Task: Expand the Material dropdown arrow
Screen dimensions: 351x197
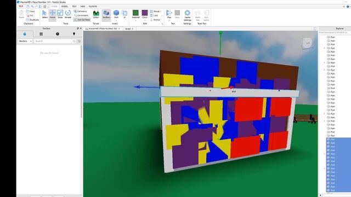Action: tap(135, 20)
